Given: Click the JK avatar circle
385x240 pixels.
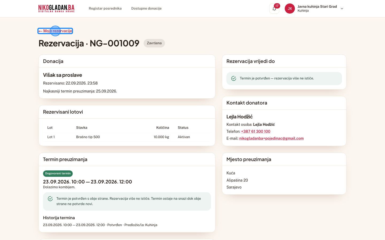Looking at the screenshot, I should [x=290, y=9].
